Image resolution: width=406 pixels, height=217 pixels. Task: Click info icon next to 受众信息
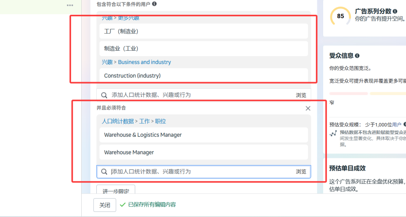pos(357,56)
